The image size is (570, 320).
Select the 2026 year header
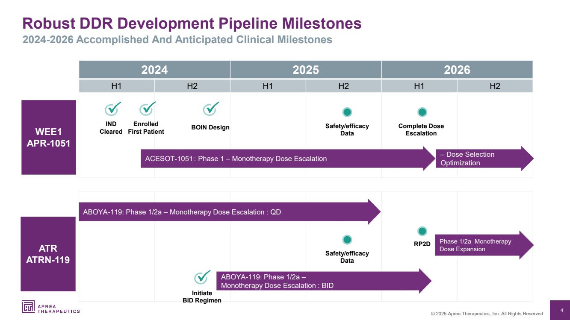click(457, 70)
